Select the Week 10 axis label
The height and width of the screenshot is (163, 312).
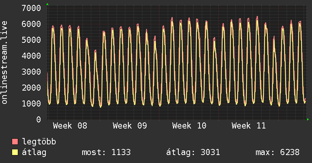click(x=189, y=126)
